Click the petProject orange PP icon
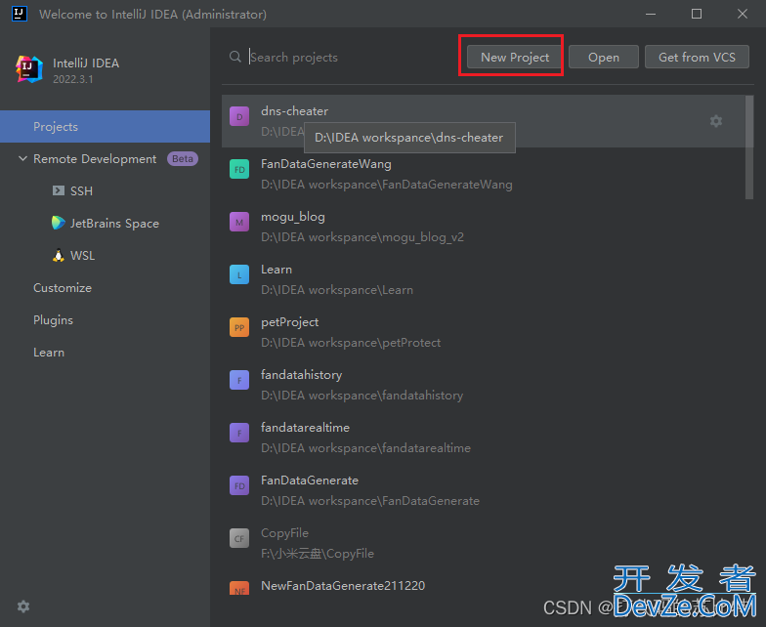766x627 pixels. pos(238,327)
